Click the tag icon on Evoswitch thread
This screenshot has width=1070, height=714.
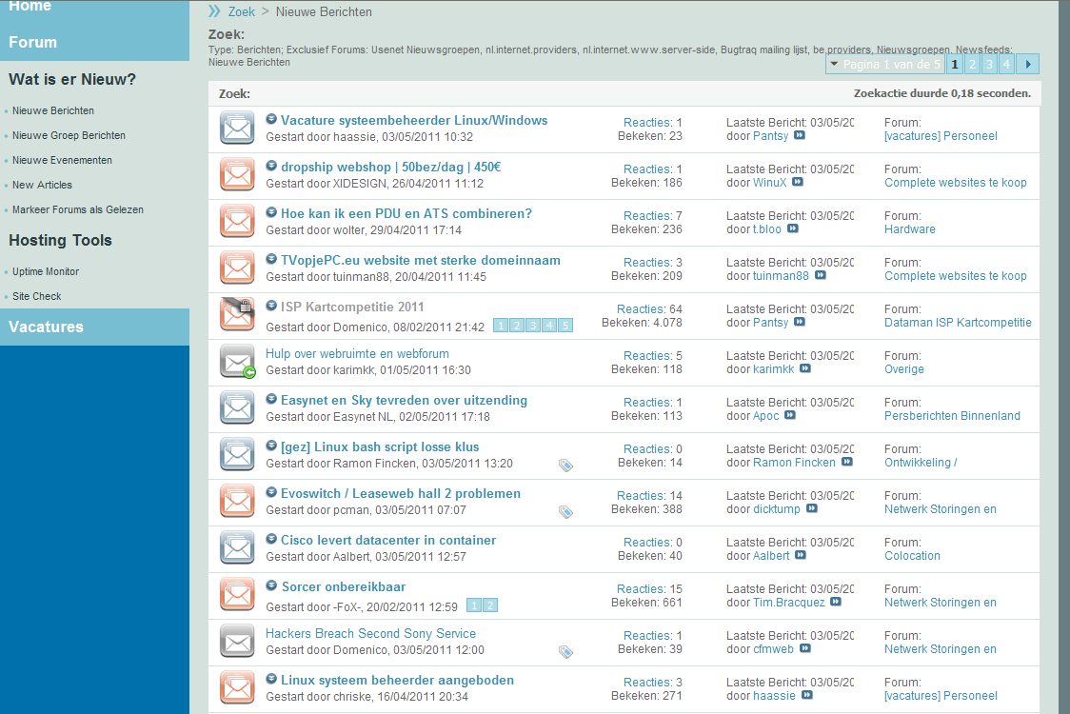[565, 512]
